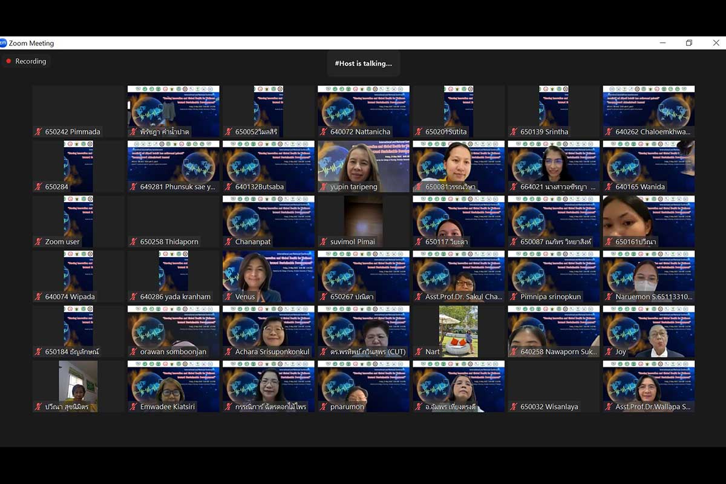Screen dimensions: 726x484
Task: Click muted mic icon on Zoom user tile
Action: 39,242
